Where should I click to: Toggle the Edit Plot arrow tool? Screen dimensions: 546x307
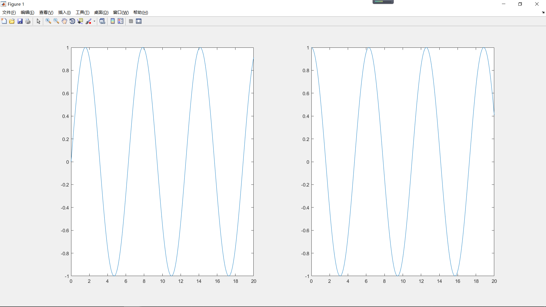pos(38,21)
